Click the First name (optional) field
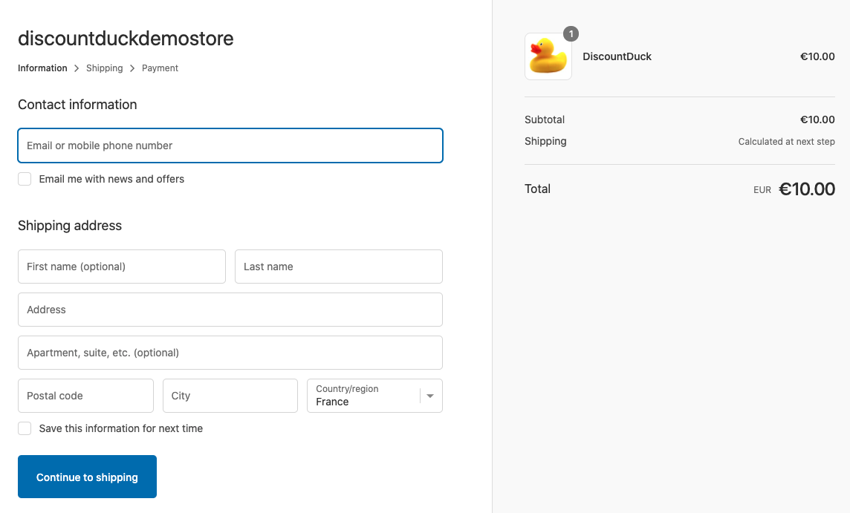The width and height of the screenshot is (850, 513). pos(122,267)
